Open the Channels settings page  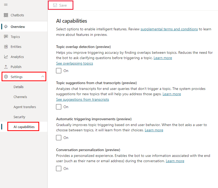pos(20,97)
